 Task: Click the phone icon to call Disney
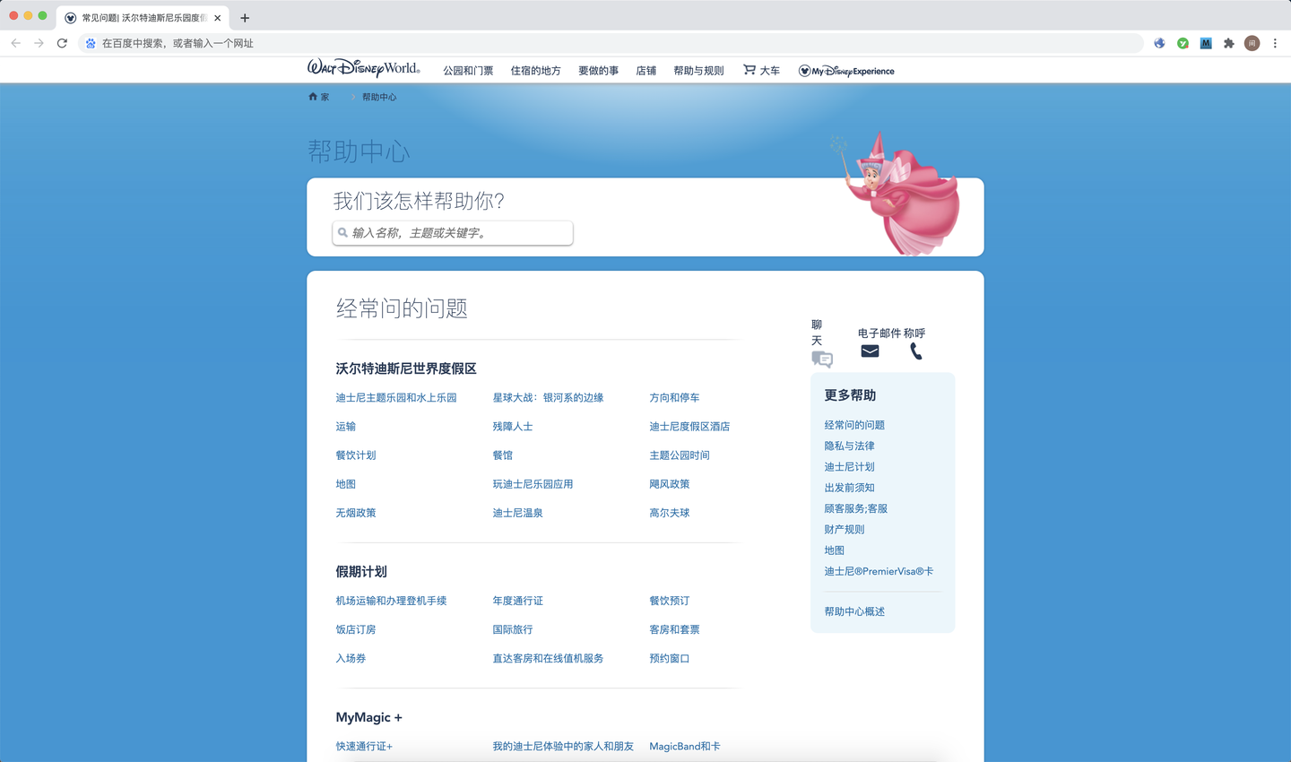point(916,351)
